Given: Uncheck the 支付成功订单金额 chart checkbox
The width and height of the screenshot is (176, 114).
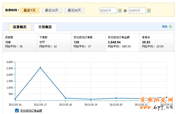Looking at the screenshot, I should 17,111.
